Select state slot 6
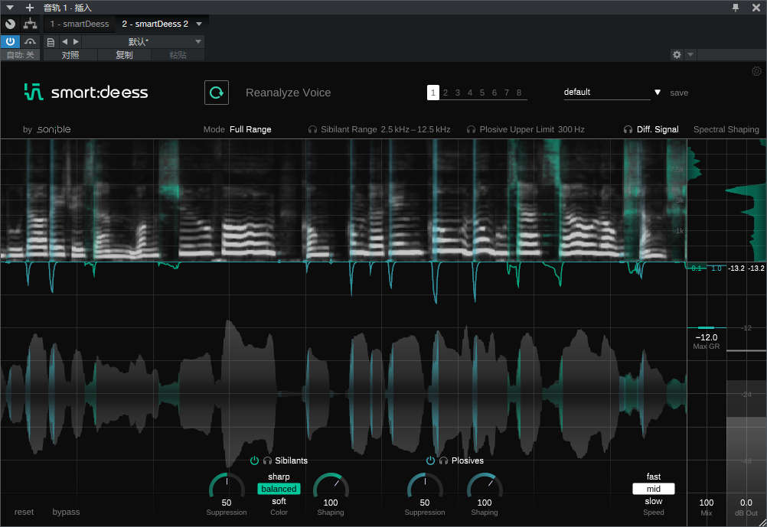767x527 pixels. (x=494, y=93)
